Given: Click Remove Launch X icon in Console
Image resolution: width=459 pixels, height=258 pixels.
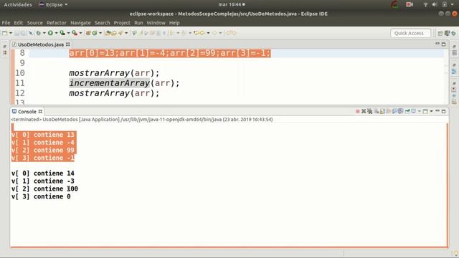Looking at the screenshot, I should 364,112.
